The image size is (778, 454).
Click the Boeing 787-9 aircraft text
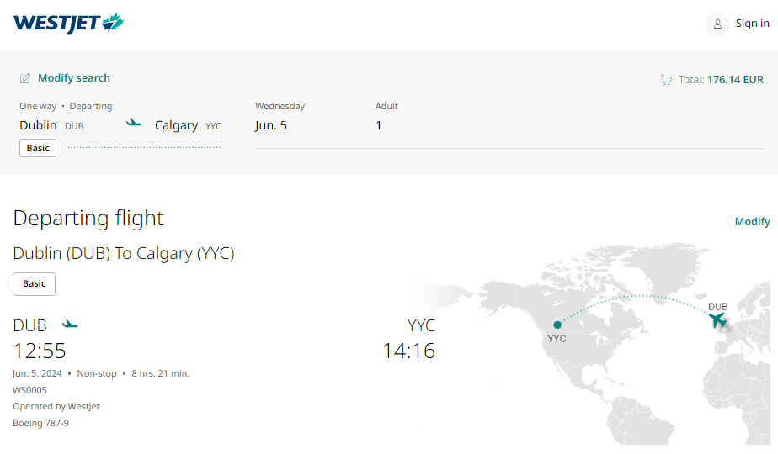(40, 423)
